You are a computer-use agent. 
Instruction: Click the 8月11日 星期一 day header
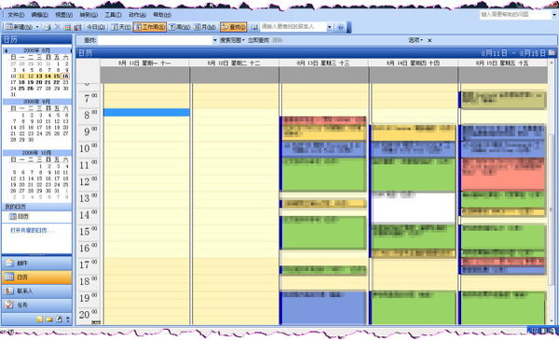(x=144, y=63)
